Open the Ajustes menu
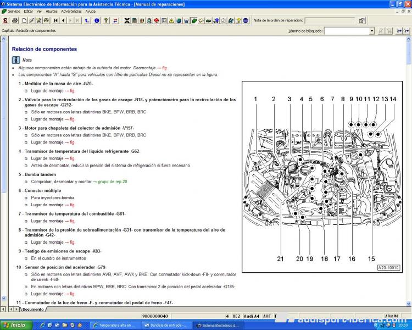The image size is (412, 330). [52, 12]
